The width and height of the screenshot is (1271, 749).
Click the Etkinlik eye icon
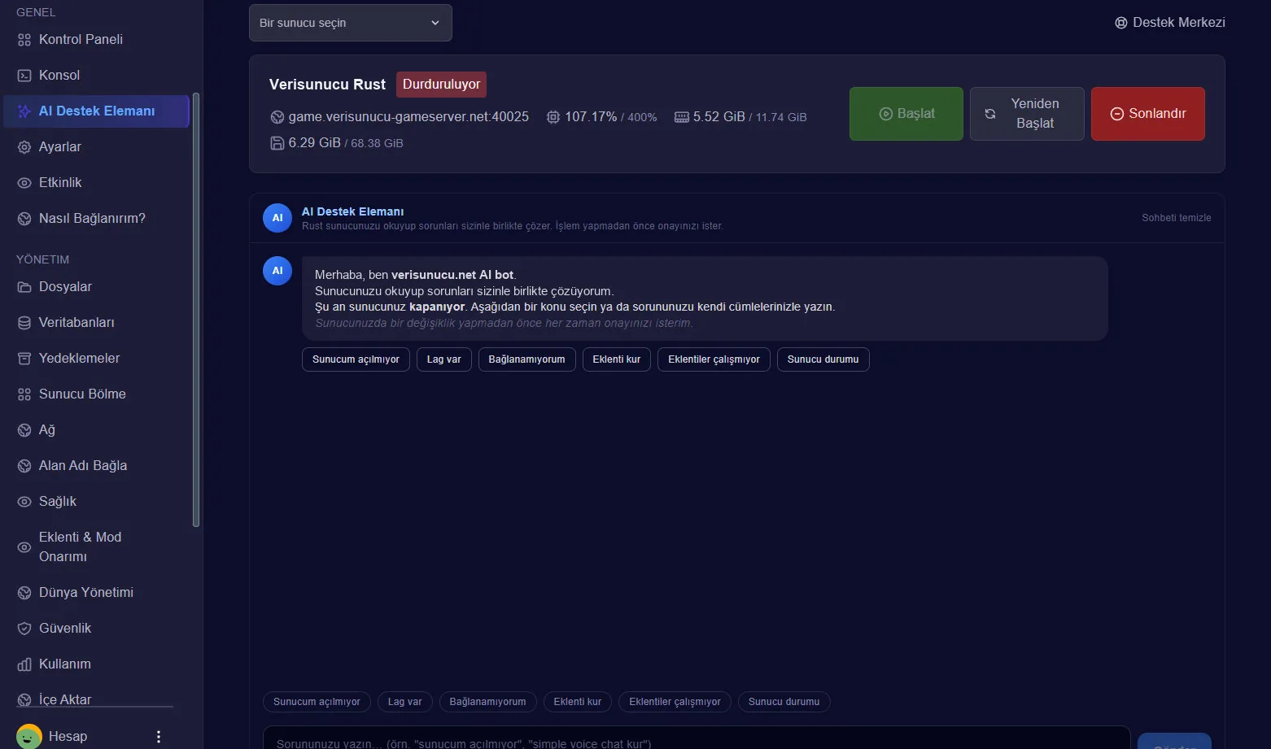[24, 183]
